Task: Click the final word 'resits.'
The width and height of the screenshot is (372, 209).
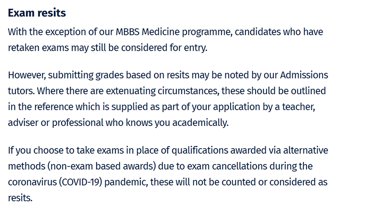Action: pyautogui.click(x=20, y=198)
